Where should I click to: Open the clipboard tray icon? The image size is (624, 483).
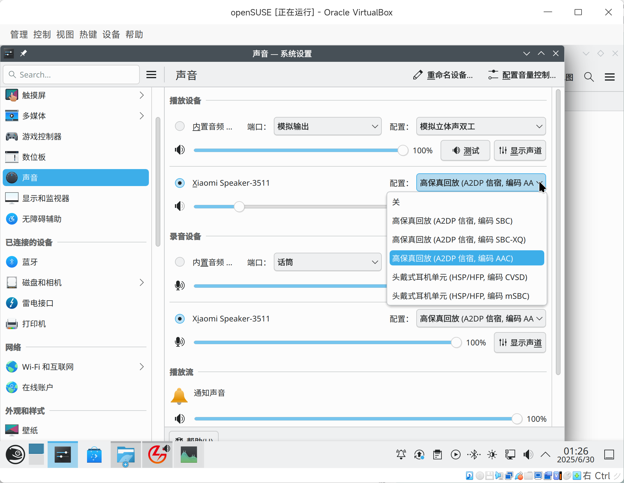(x=438, y=454)
